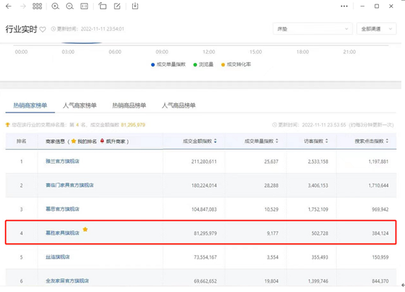Select the value 1,710,644

click(378, 185)
